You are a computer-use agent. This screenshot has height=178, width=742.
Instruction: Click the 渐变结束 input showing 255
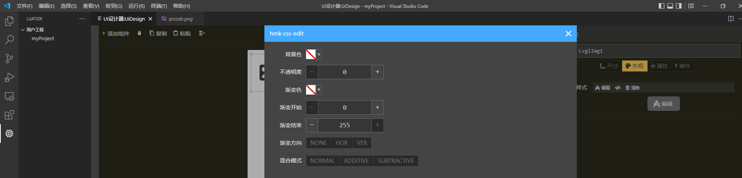click(344, 125)
